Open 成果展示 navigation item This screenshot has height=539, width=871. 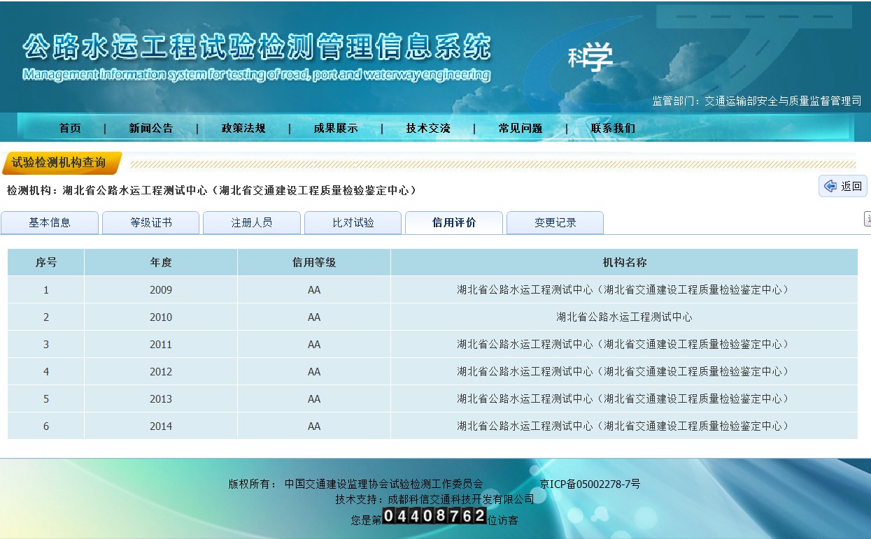336,129
